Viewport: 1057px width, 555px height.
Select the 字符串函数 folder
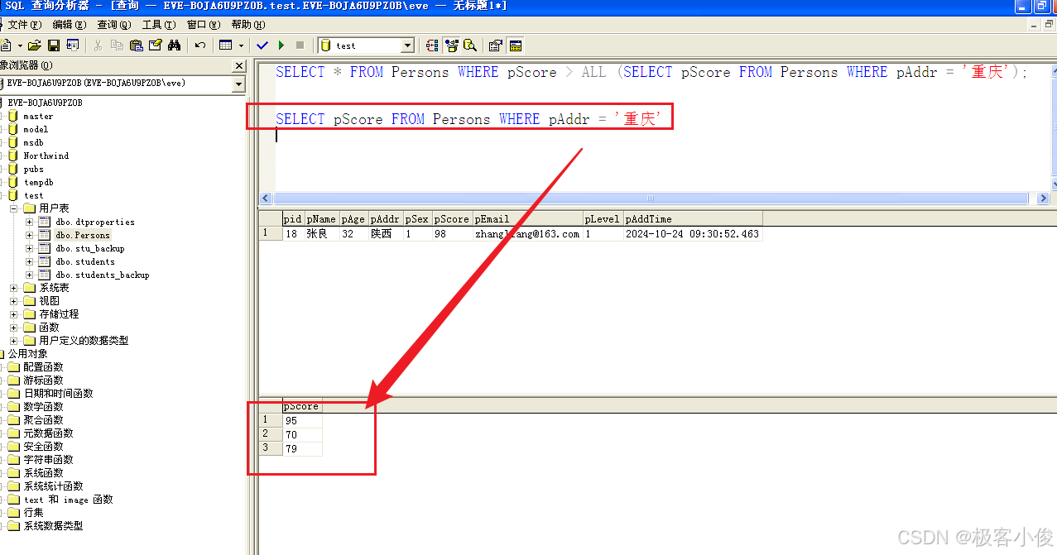(x=48, y=460)
